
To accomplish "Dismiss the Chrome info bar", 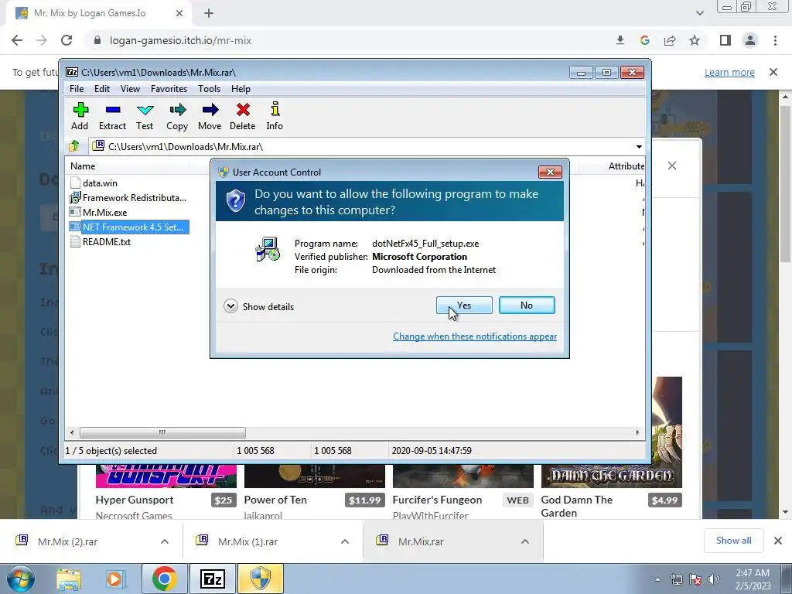I will click(x=773, y=72).
